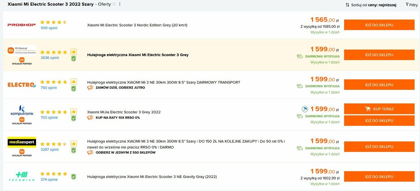Click free delivery truck icon in Electro.pl row
The image size is (420, 191).
click(300, 86)
